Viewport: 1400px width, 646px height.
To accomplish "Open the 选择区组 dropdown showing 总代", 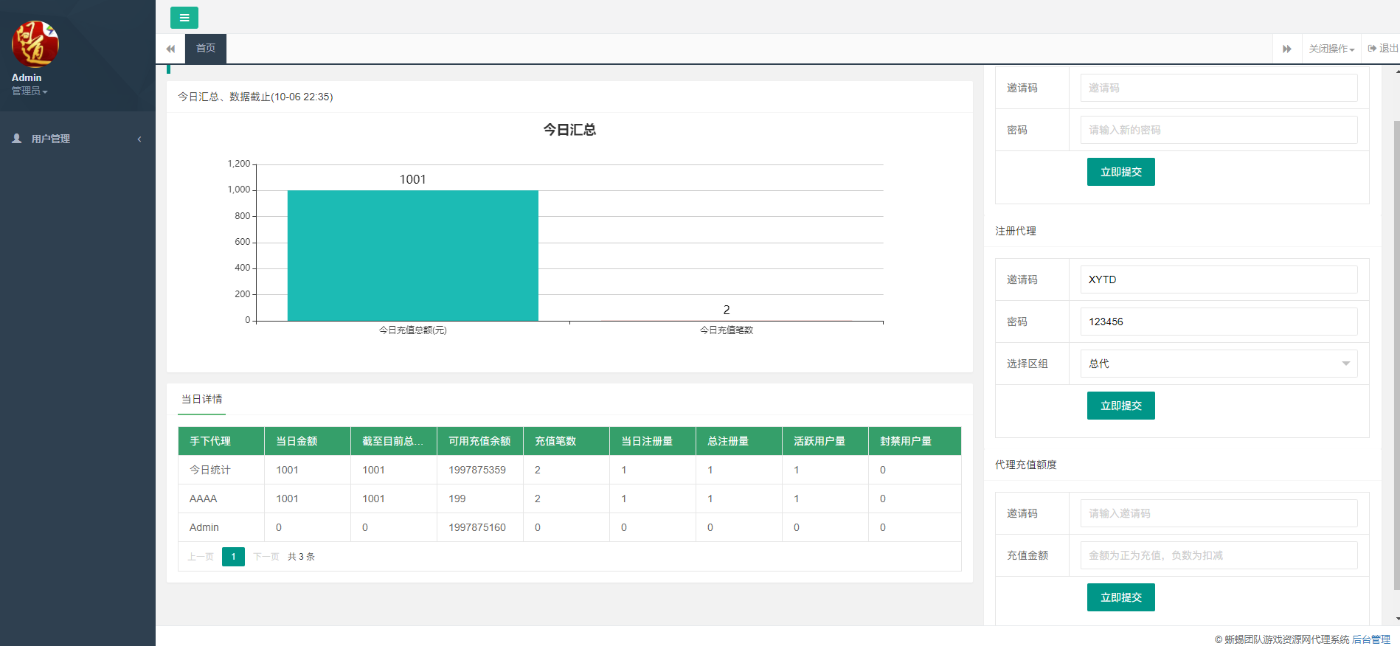I will point(1218,364).
